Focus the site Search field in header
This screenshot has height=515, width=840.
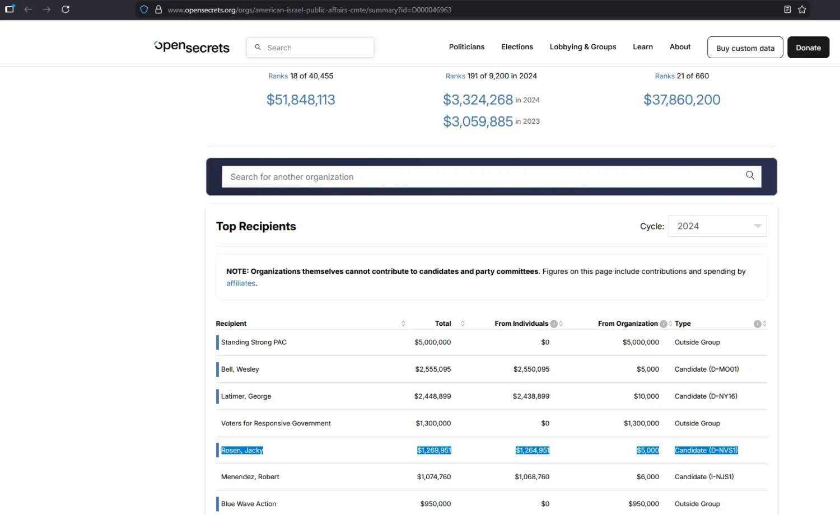[310, 48]
